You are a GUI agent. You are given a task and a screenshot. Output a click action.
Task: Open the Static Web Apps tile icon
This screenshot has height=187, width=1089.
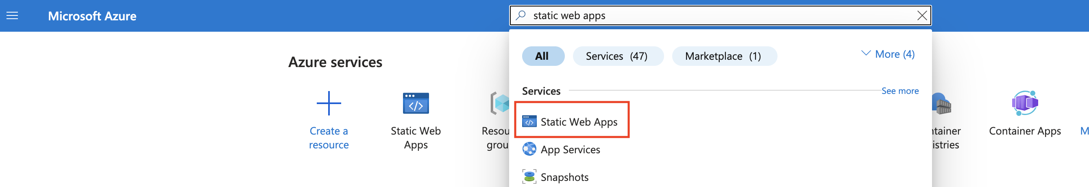pyautogui.click(x=416, y=103)
